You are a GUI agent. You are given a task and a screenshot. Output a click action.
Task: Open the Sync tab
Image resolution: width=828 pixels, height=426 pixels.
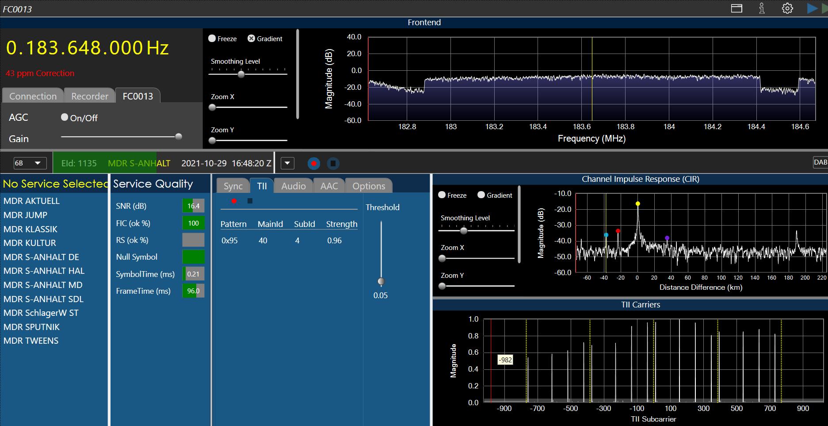pos(233,186)
